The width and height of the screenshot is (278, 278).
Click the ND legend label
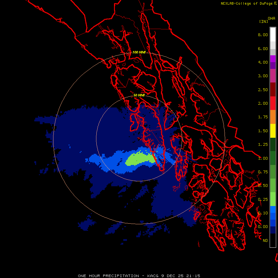coord(265,241)
